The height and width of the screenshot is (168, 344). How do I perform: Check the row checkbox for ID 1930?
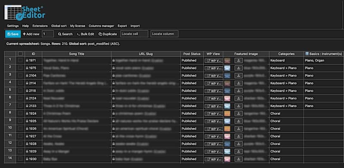[20, 159]
